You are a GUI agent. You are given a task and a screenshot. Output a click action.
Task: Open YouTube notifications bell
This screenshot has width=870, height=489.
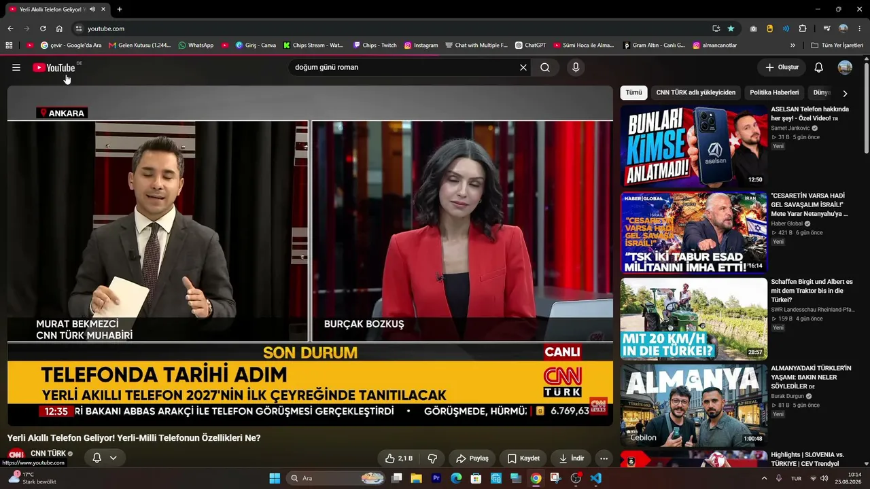point(819,67)
